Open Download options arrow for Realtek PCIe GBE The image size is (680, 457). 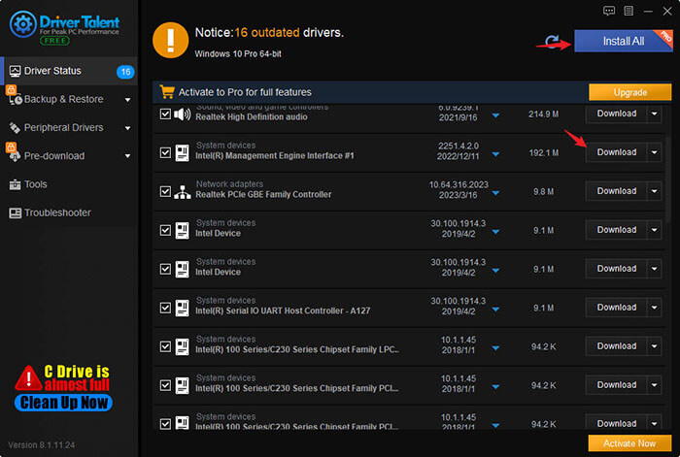[654, 191]
